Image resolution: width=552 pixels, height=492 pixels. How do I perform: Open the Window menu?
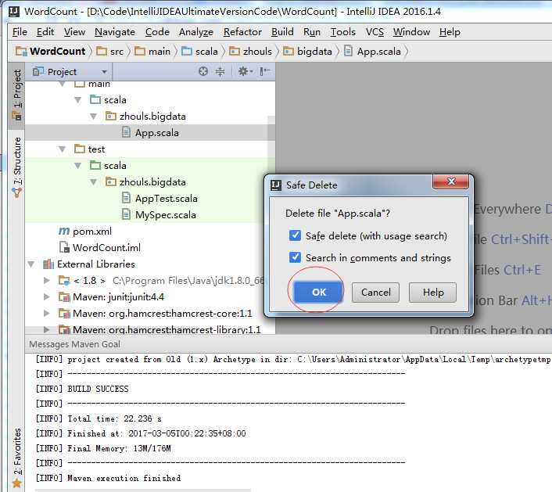[x=411, y=32]
